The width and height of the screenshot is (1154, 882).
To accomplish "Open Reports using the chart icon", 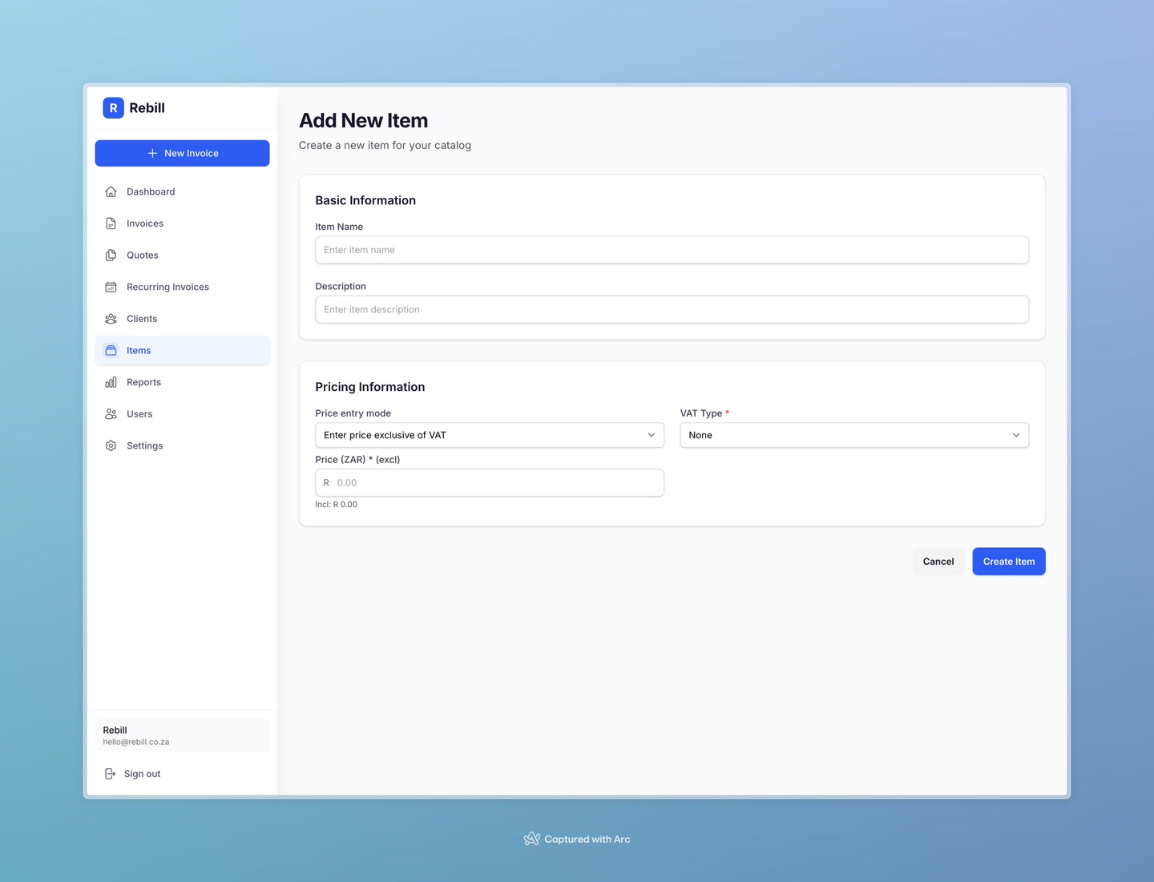I will pyautogui.click(x=111, y=382).
